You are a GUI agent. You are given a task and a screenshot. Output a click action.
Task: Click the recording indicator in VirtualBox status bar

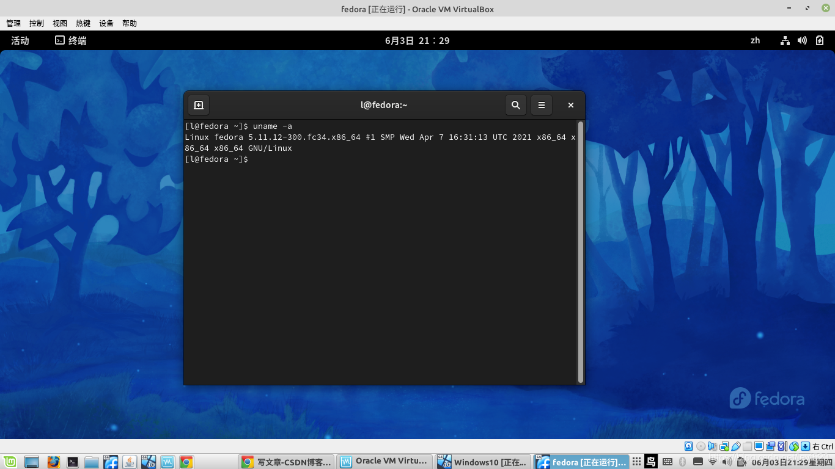click(x=770, y=446)
